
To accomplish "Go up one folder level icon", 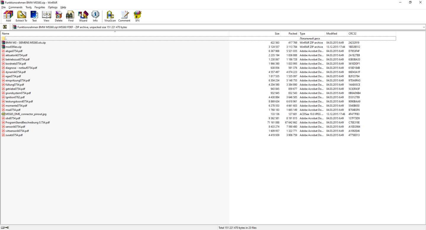I will pyautogui.click(x=5, y=27).
